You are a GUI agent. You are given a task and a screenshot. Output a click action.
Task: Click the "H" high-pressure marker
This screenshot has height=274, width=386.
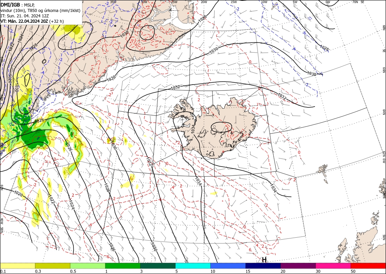point(264,260)
